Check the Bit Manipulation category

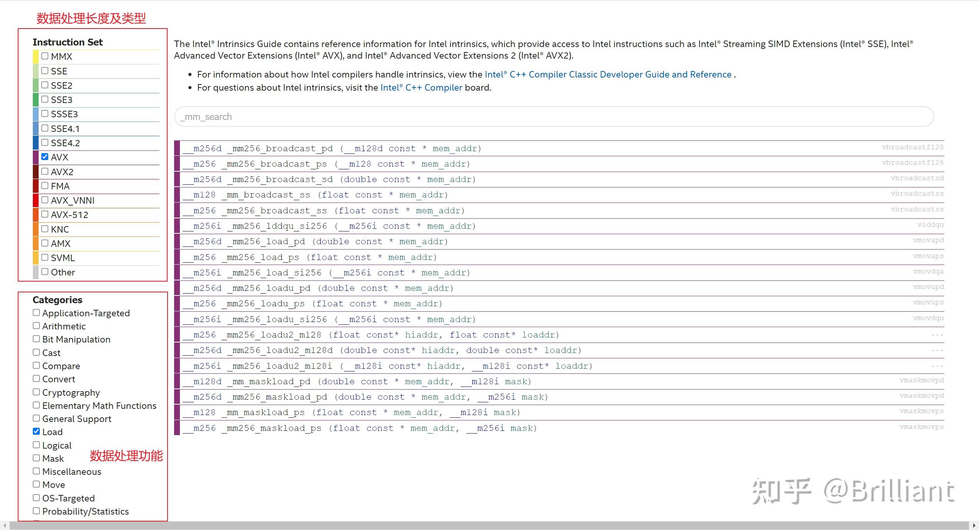point(36,339)
